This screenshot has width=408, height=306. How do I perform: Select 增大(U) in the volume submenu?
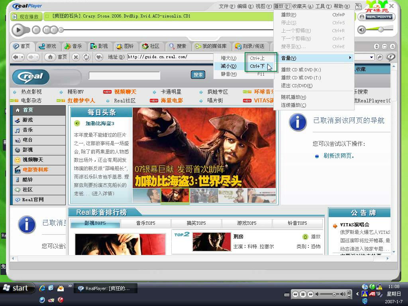(243, 58)
